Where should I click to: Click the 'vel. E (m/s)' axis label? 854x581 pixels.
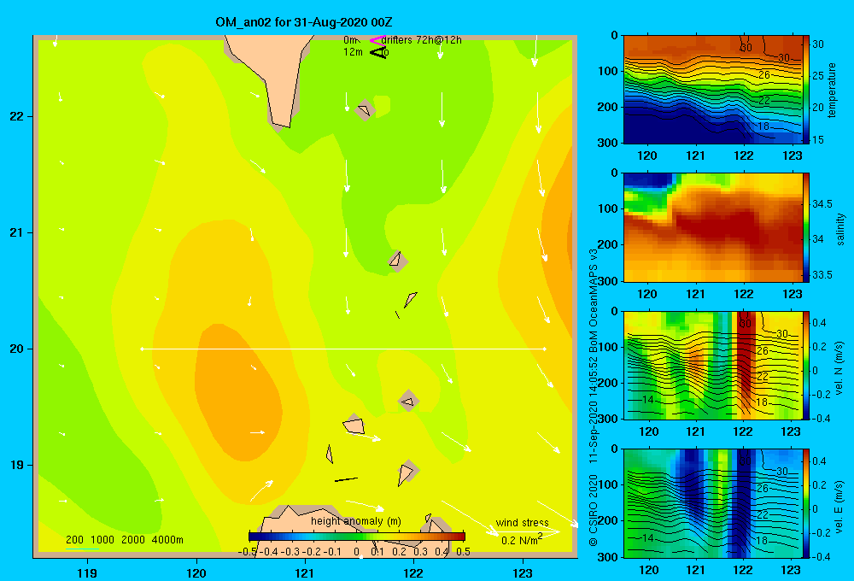tap(839, 507)
